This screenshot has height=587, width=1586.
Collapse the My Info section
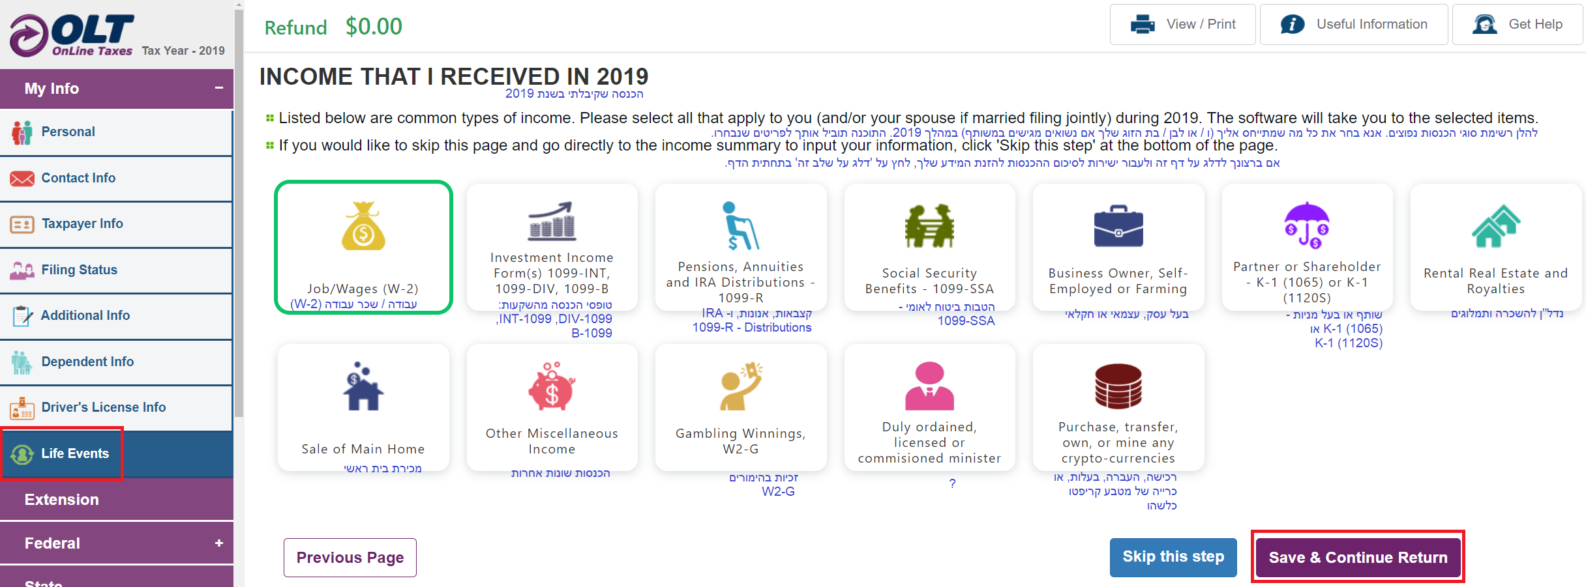coord(219,88)
